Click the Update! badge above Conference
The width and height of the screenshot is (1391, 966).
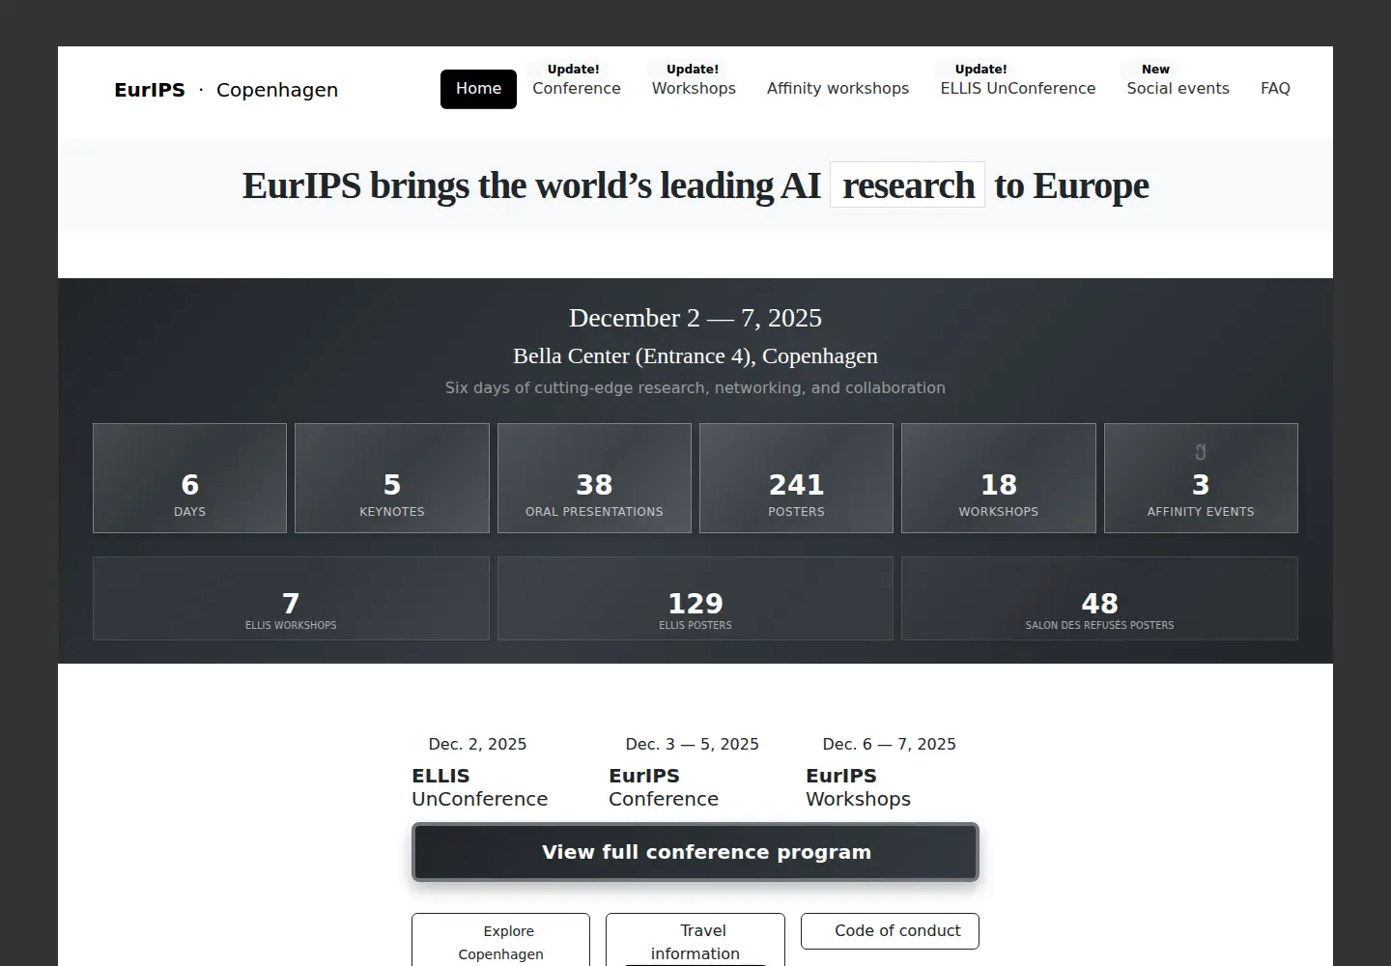pyautogui.click(x=574, y=70)
